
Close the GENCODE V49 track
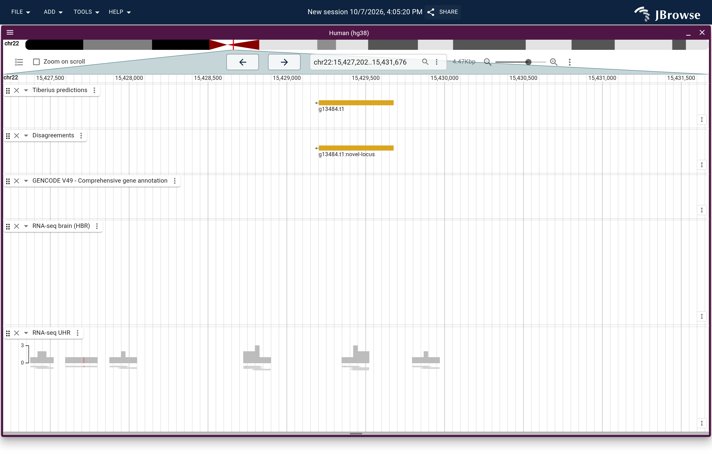point(17,181)
